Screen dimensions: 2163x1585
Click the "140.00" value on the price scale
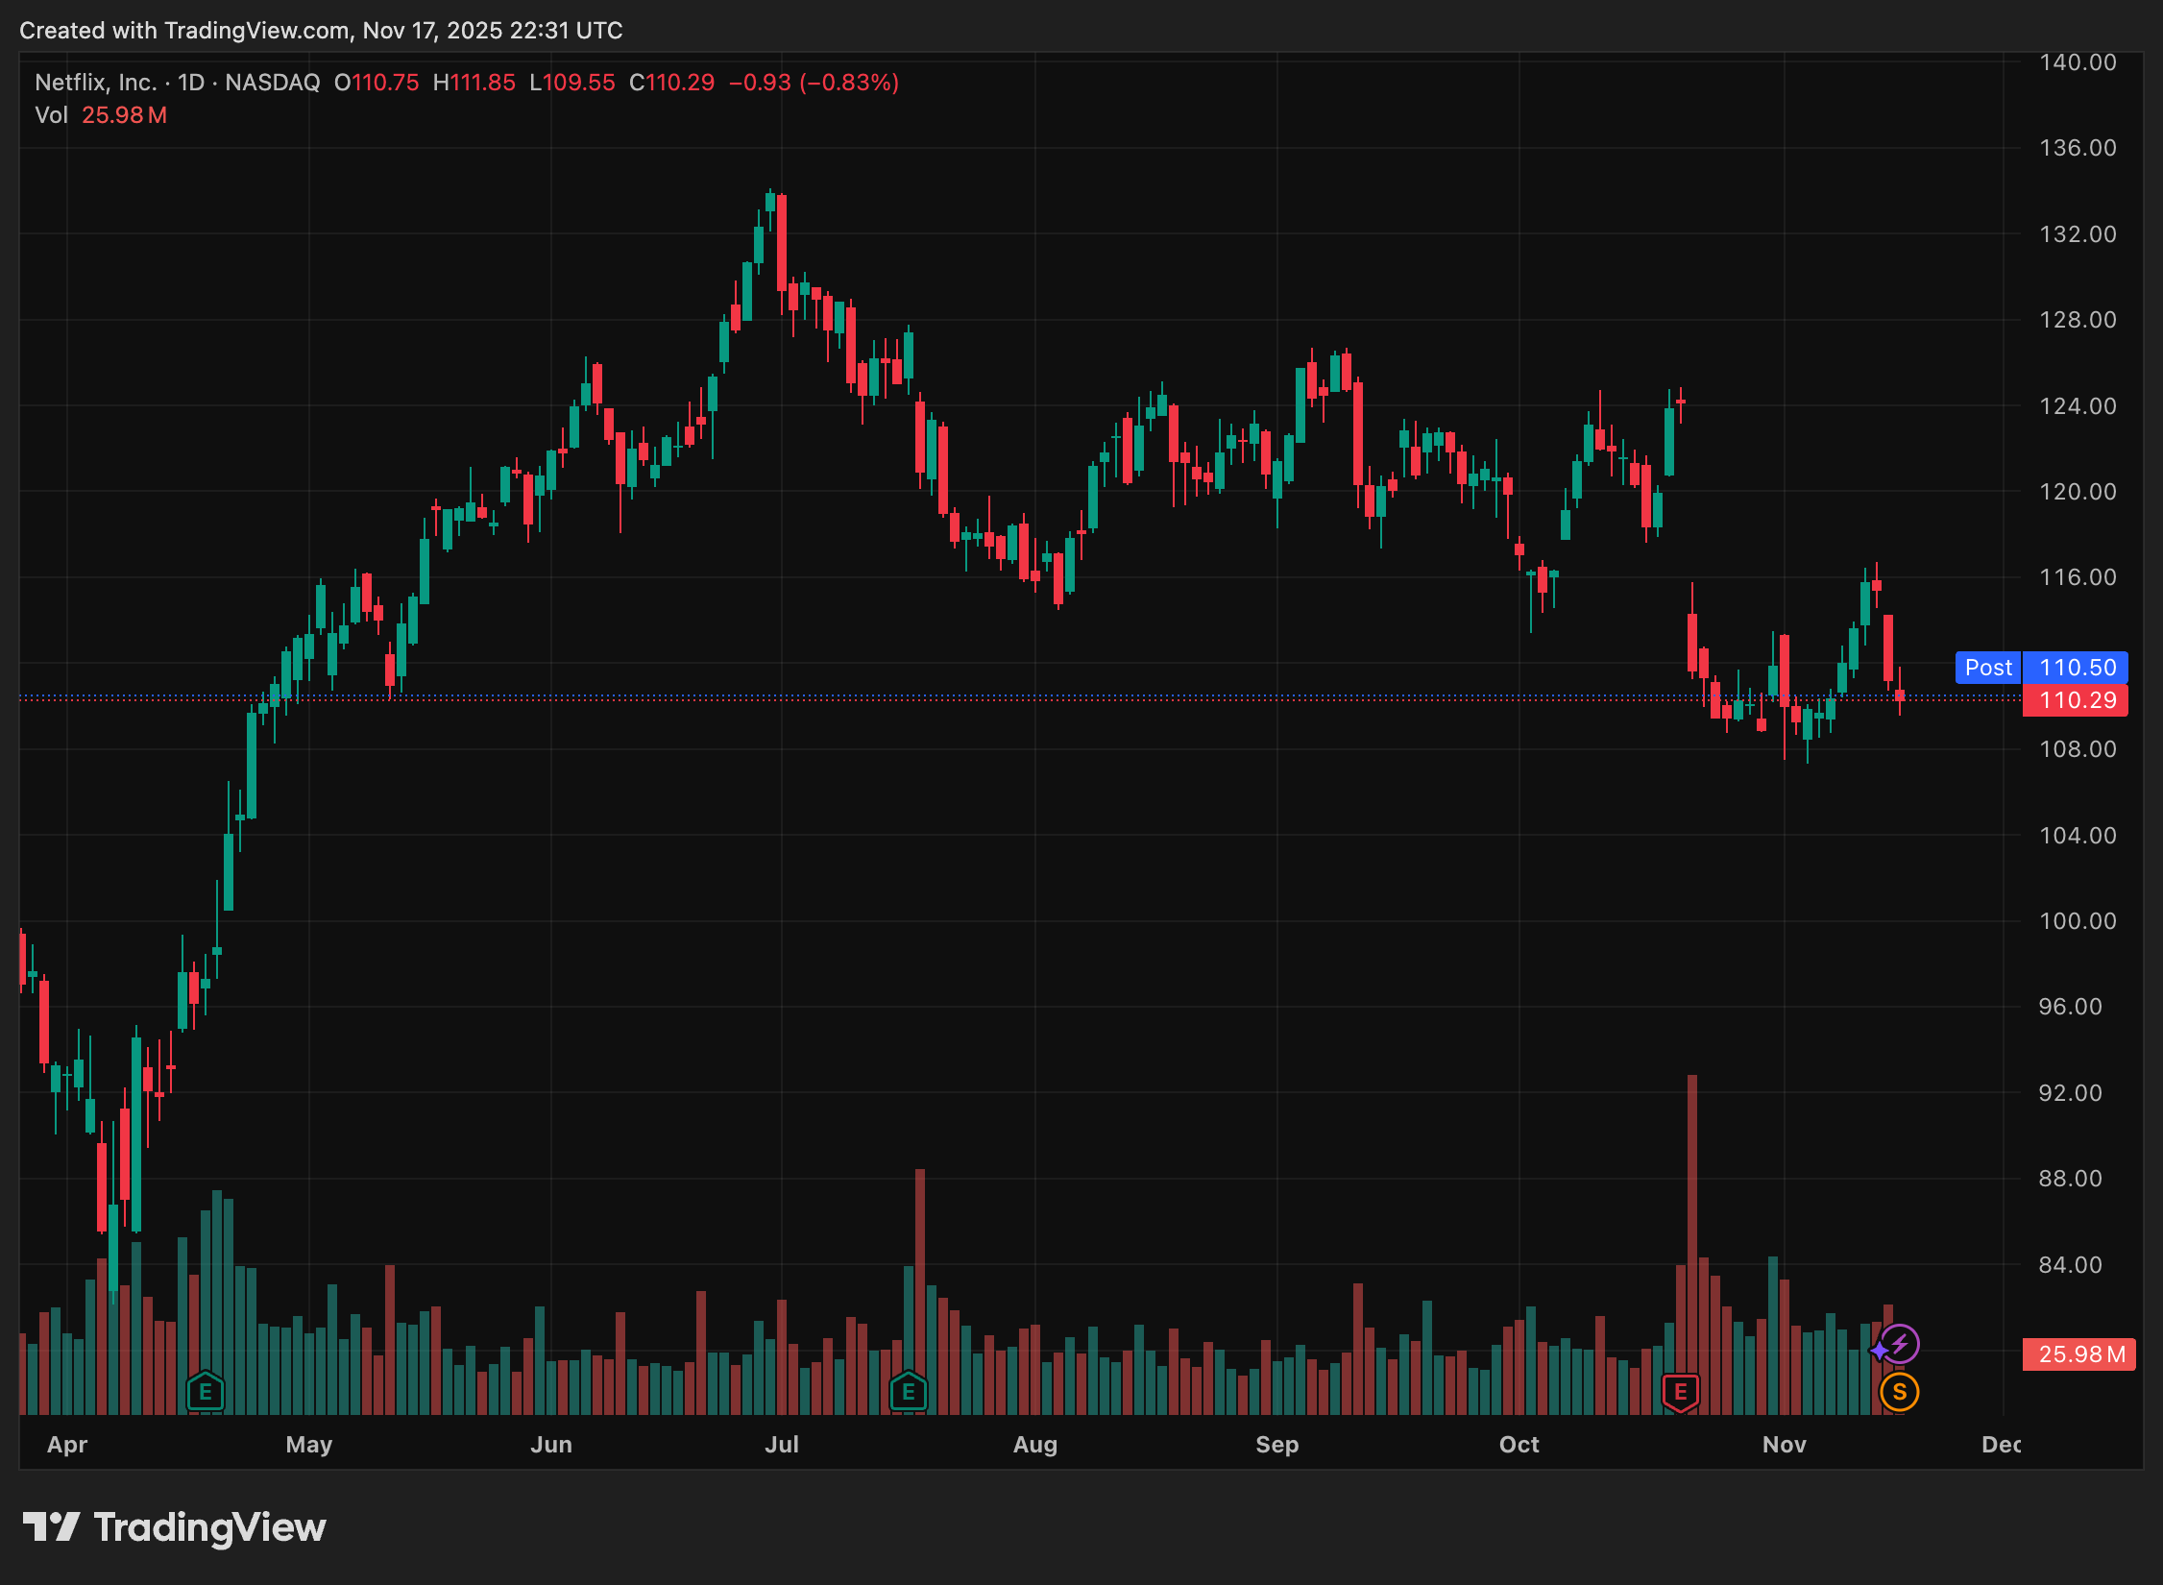pyautogui.click(x=2078, y=61)
